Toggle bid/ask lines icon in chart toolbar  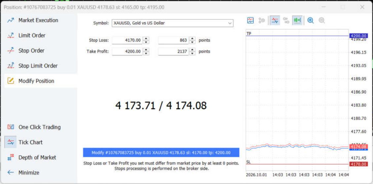[275, 20]
